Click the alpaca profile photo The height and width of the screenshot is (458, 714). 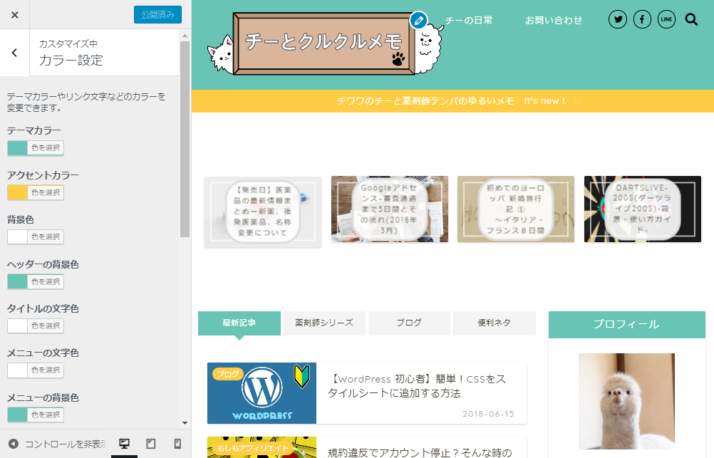pyautogui.click(x=626, y=401)
